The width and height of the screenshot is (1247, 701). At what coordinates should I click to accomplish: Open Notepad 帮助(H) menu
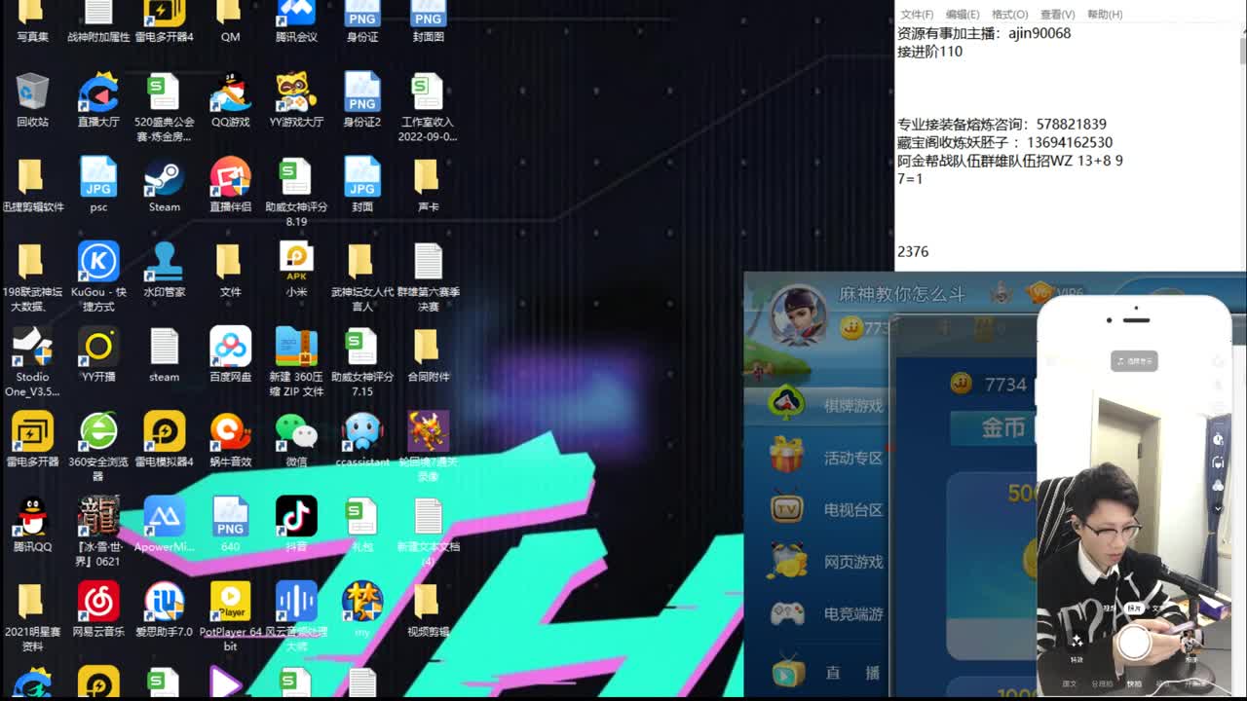(x=1105, y=15)
